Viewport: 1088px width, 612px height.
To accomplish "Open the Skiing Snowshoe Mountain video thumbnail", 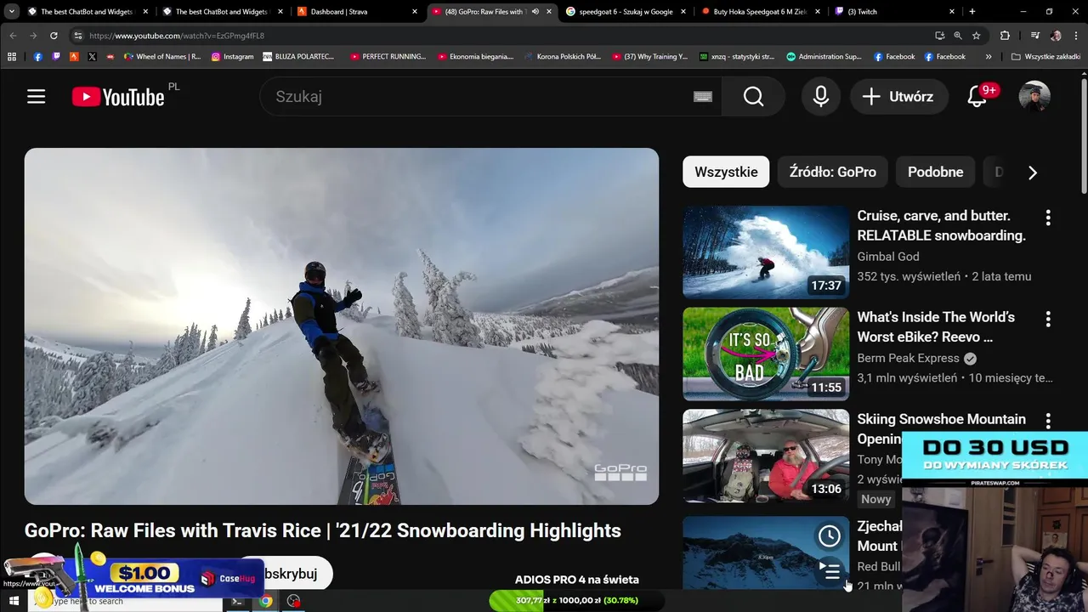I will pyautogui.click(x=766, y=456).
